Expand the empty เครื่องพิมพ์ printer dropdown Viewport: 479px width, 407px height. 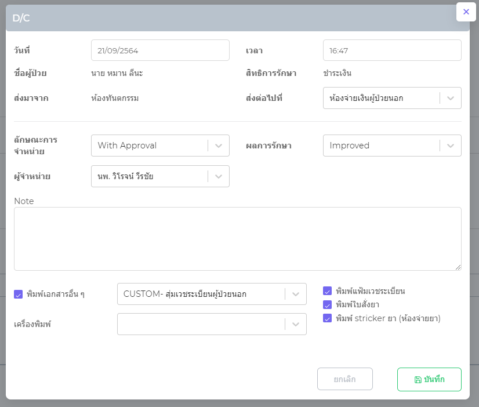click(212, 324)
